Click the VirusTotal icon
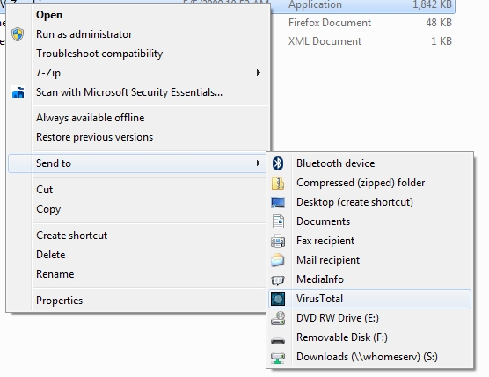This screenshot has height=377, width=489. [x=278, y=299]
